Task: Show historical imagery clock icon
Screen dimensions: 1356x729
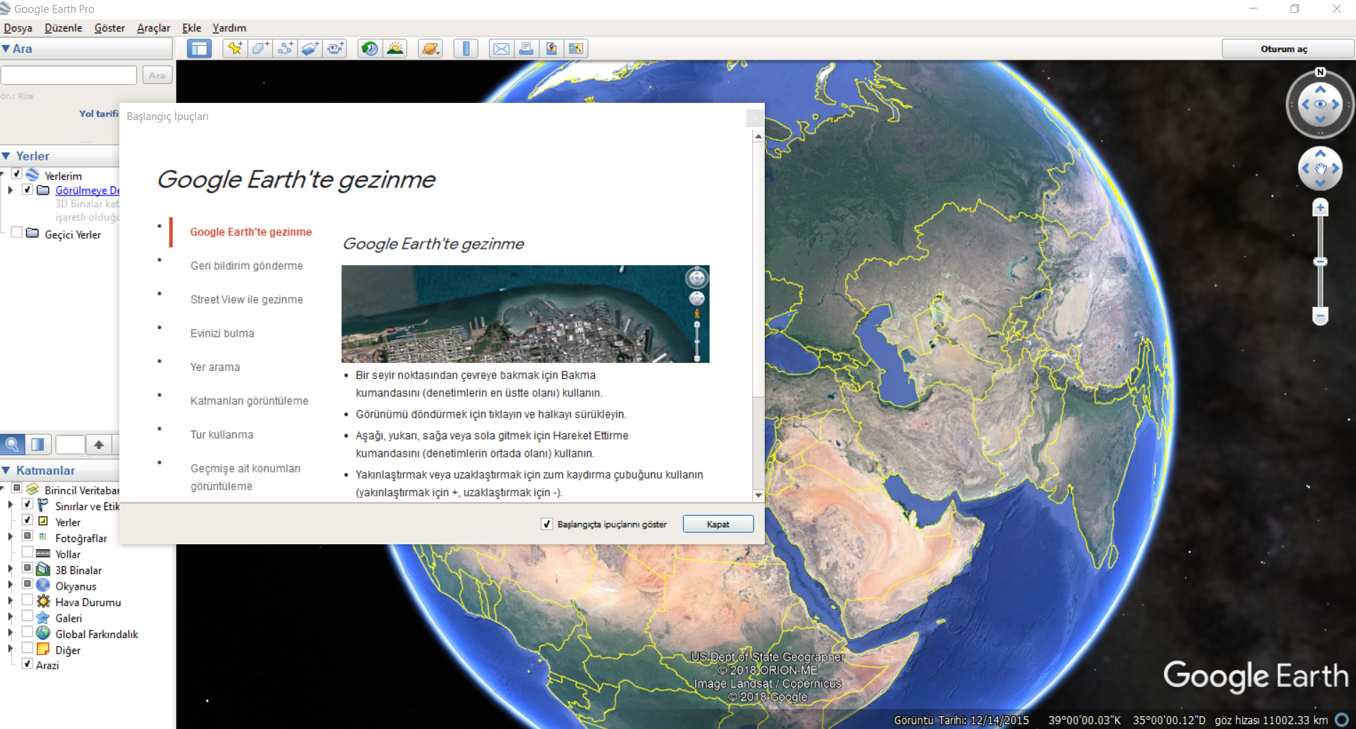Action: click(370, 48)
